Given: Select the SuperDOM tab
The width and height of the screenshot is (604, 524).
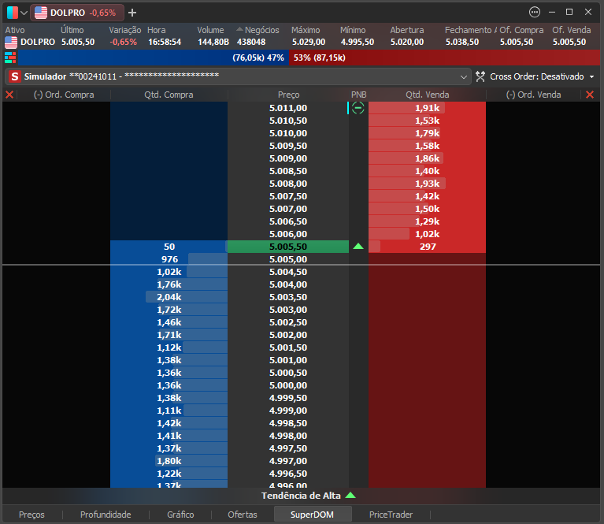Looking at the screenshot, I should 313,515.
